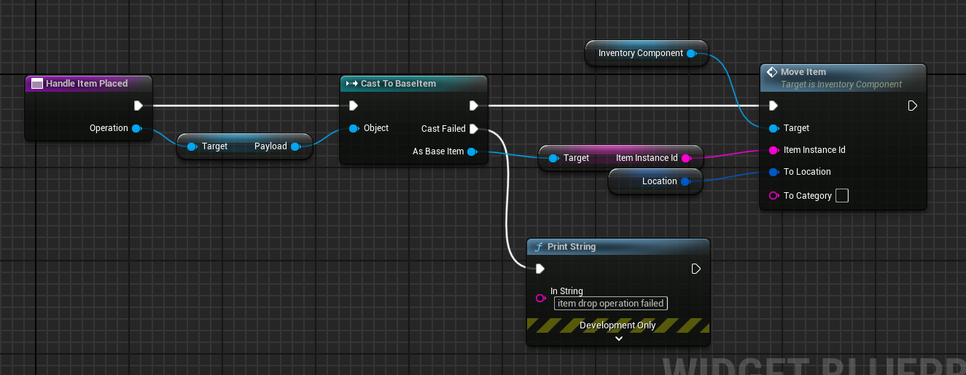Expand Print String advanced options chevron

pos(618,339)
